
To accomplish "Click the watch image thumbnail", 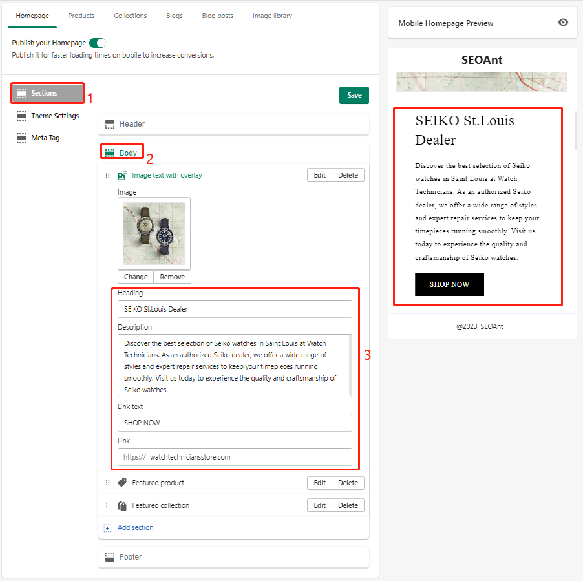I will coord(154,233).
